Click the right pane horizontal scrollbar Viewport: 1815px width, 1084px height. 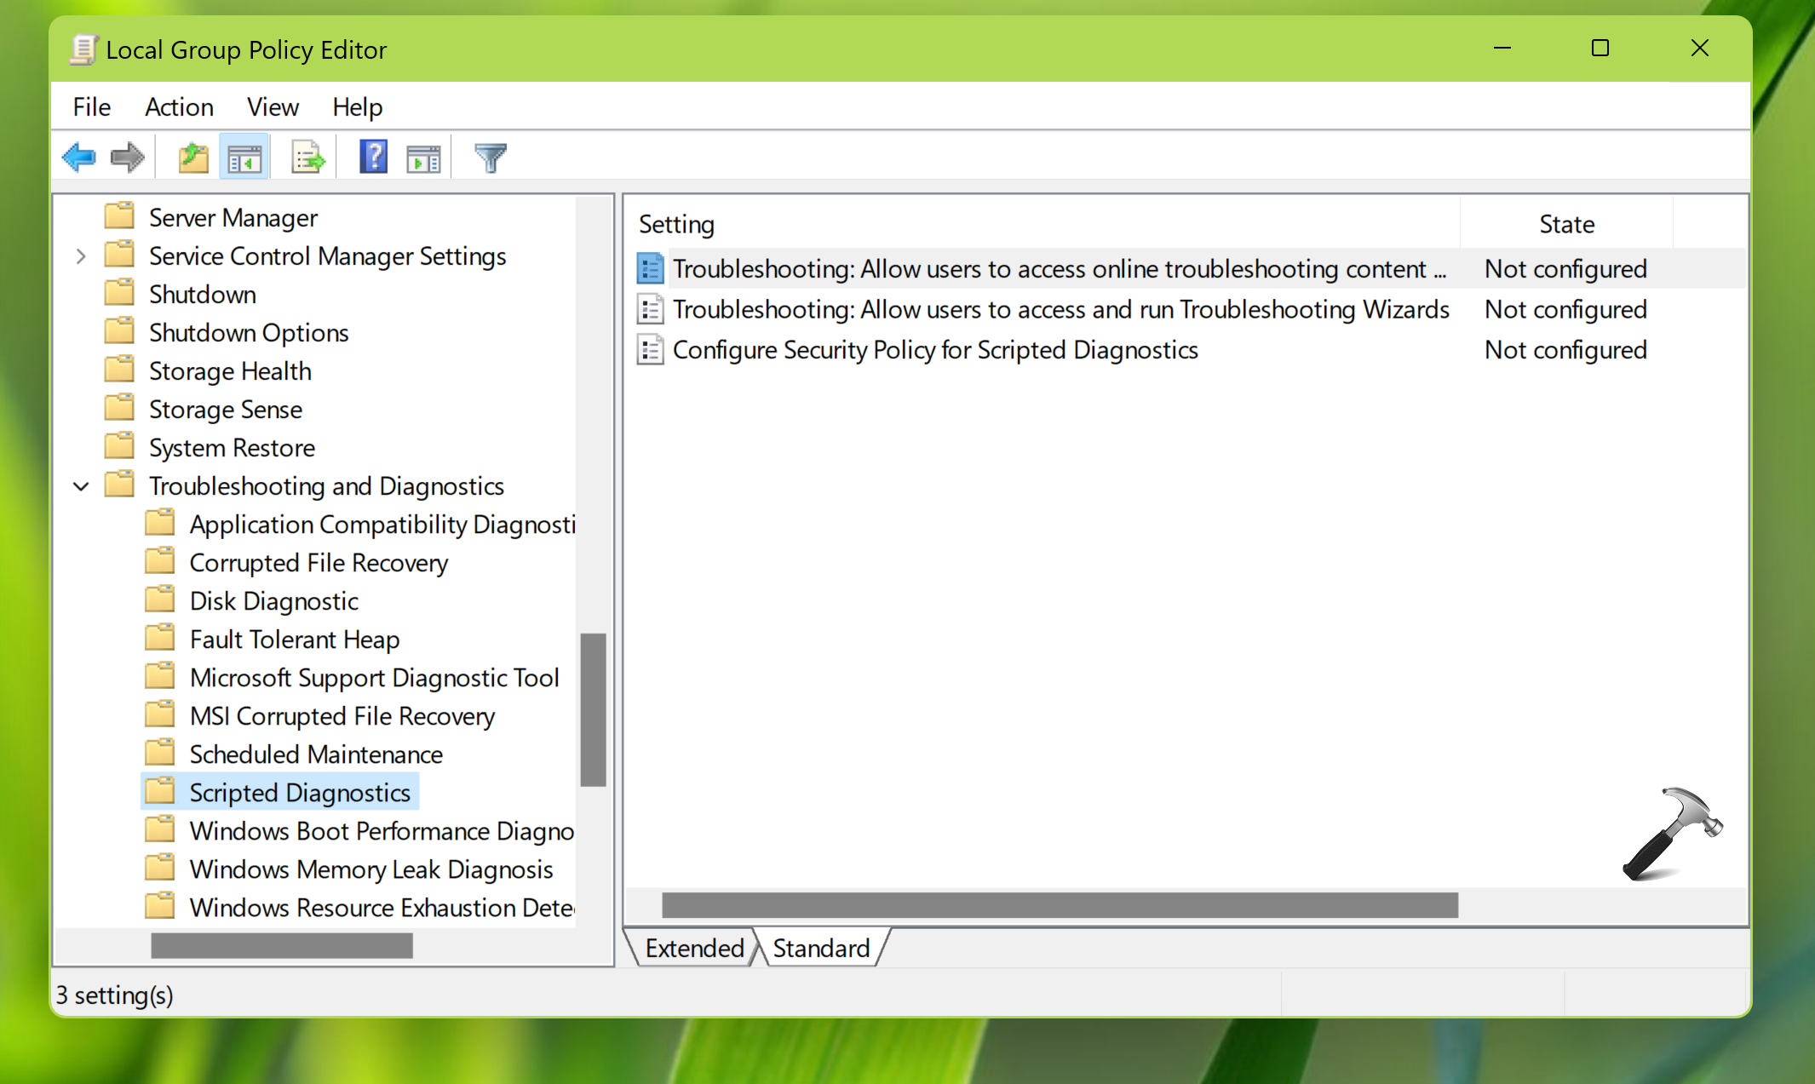click(1060, 905)
